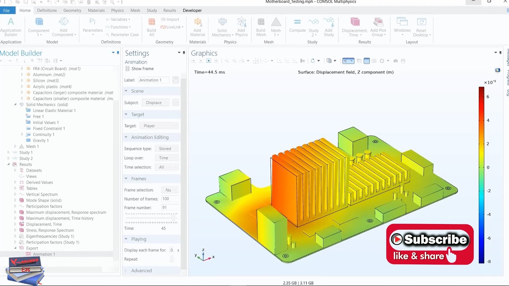Image resolution: width=509 pixels, height=286 pixels.
Task: Collapse the Animation Editing section
Action: point(126,137)
